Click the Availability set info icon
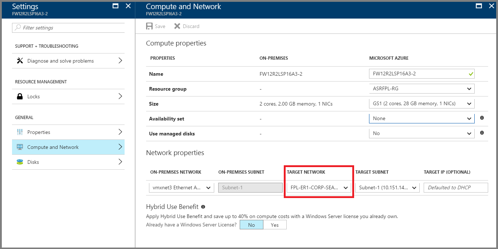The height and width of the screenshot is (249, 498). tap(482, 118)
